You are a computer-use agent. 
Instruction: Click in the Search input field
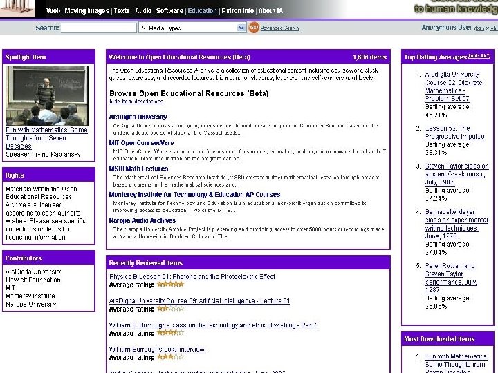click(98, 28)
